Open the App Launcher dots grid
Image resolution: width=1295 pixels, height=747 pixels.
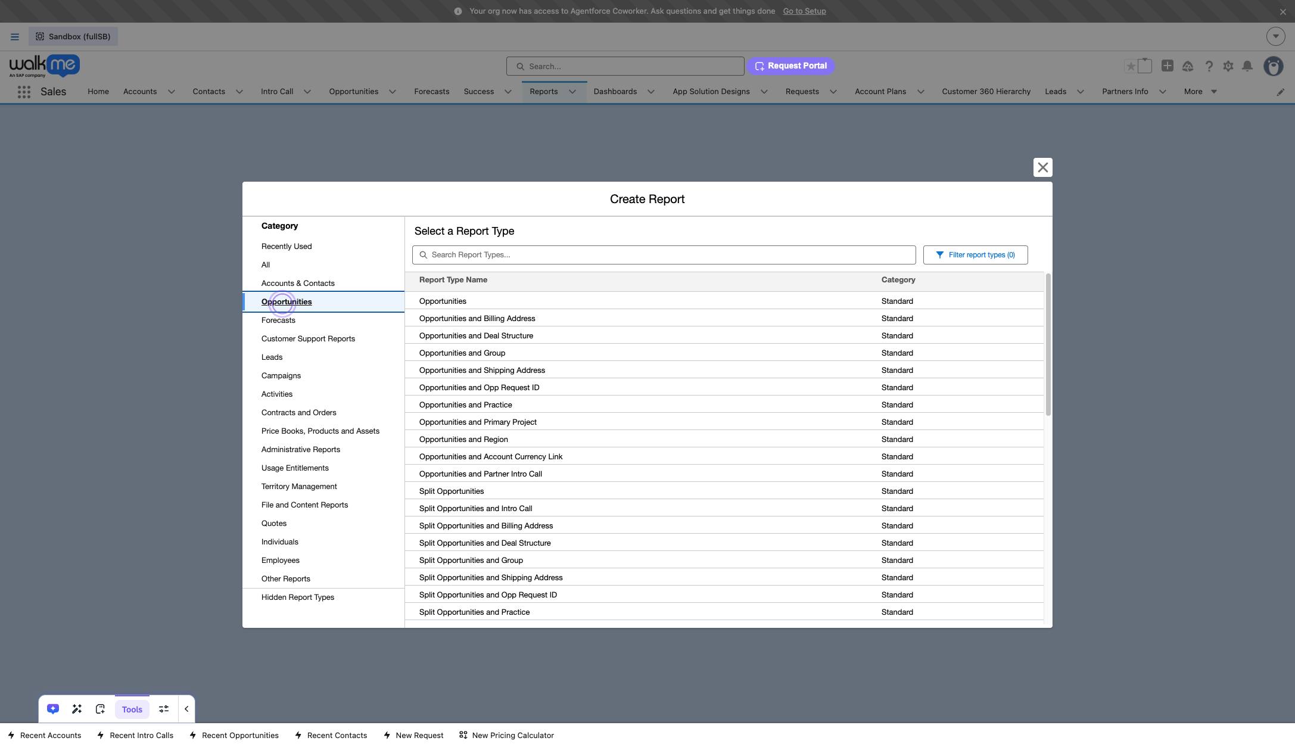click(x=24, y=92)
